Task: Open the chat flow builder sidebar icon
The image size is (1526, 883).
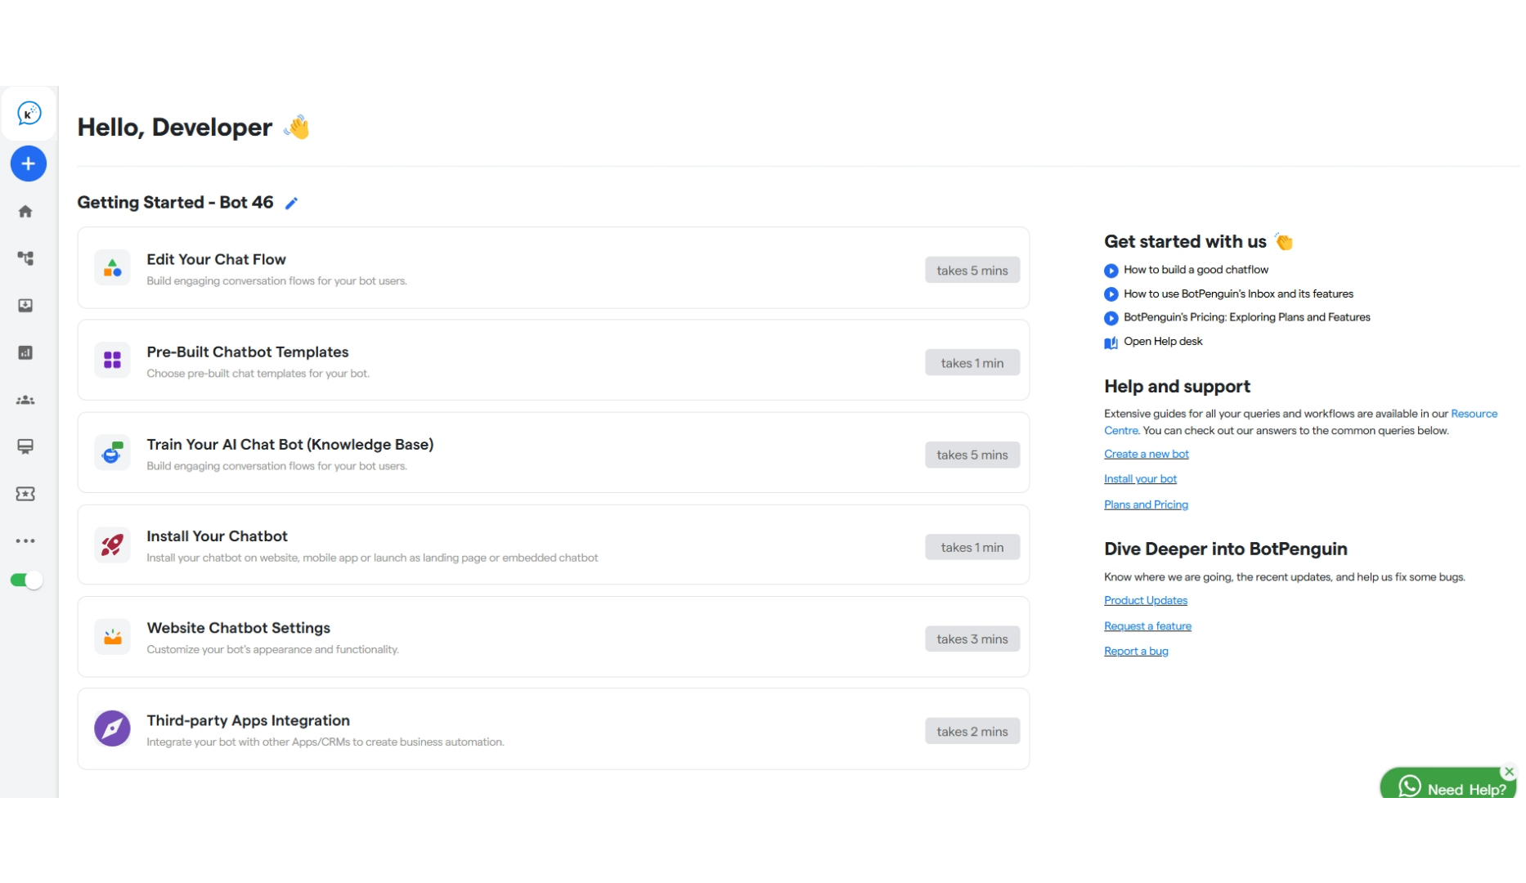Action: point(25,258)
